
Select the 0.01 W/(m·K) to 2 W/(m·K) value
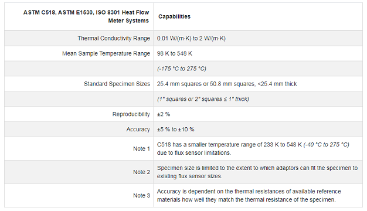click(x=191, y=38)
